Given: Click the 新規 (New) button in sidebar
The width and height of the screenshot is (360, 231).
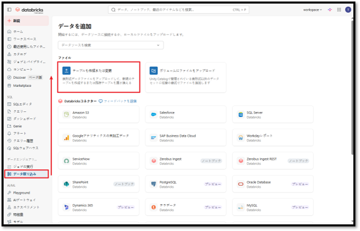Looking at the screenshot, I should click(x=27, y=21).
